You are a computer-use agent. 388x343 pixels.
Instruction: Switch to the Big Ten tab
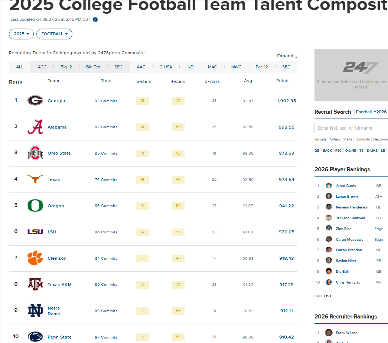(x=93, y=67)
